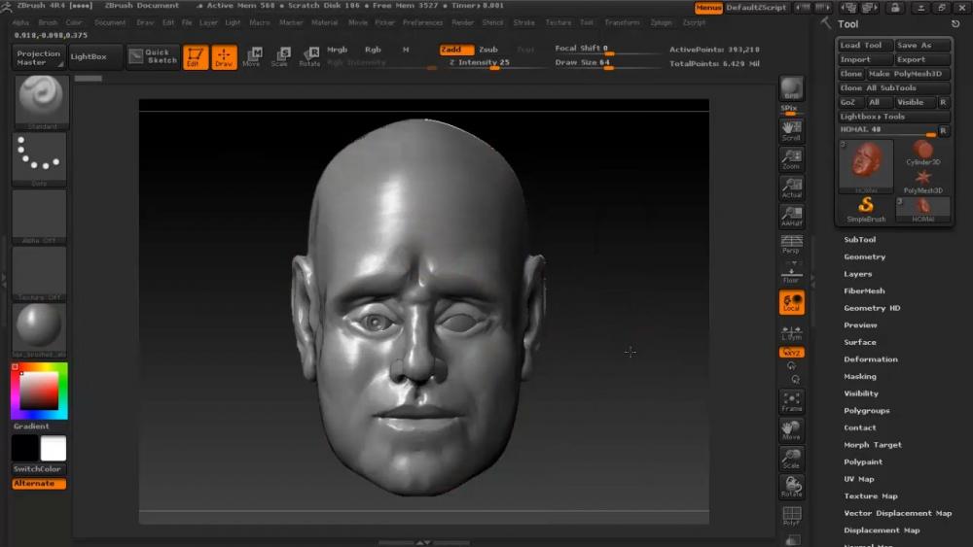
Task: Toggle Persp perspective view
Action: click(791, 244)
